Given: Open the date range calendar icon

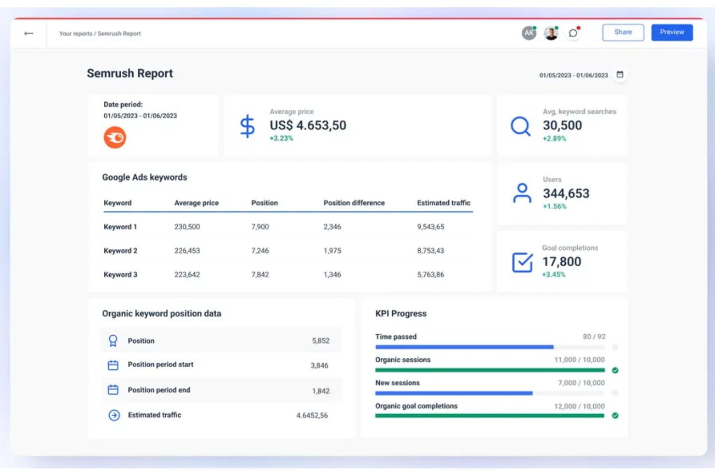Looking at the screenshot, I should 620,75.
